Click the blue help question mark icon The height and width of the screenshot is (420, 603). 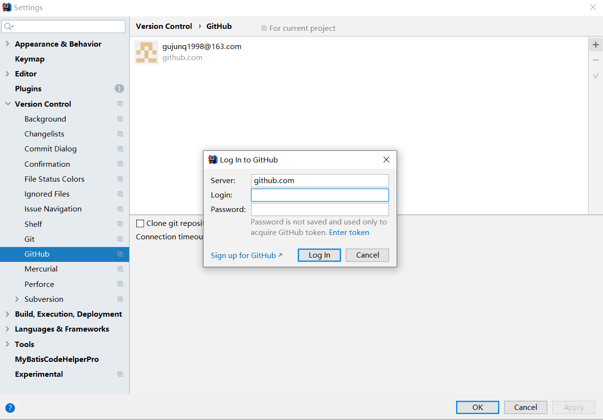(x=10, y=408)
